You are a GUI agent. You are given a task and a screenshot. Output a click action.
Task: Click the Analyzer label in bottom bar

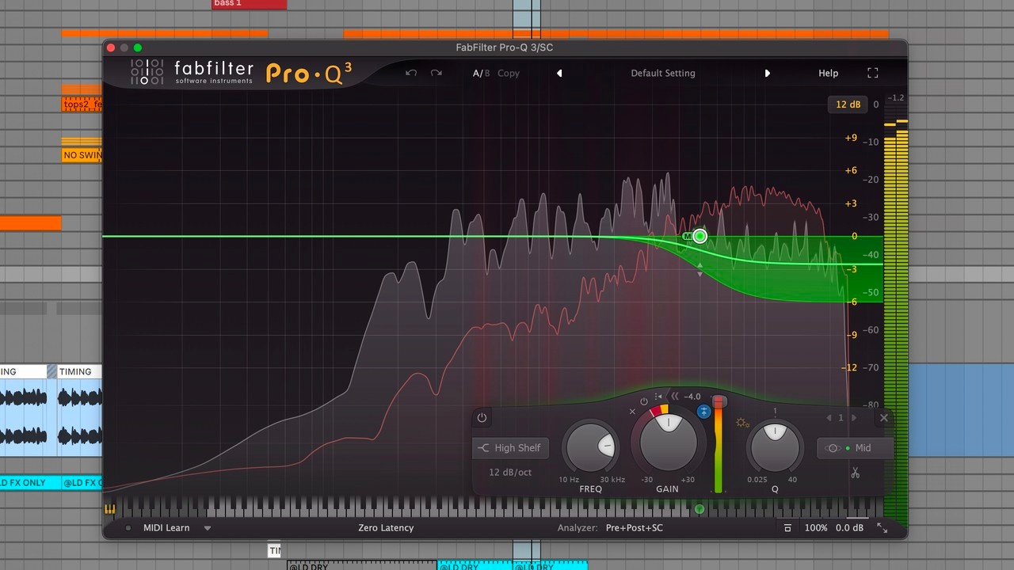[578, 528]
